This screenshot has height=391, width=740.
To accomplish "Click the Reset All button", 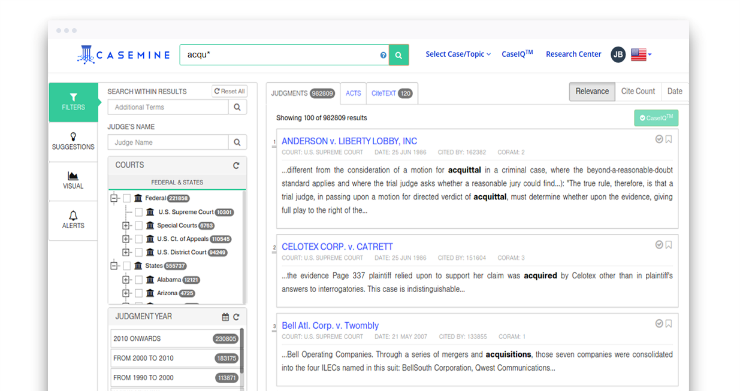I will (x=229, y=91).
